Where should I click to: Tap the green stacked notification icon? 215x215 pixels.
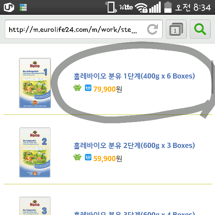23,8
